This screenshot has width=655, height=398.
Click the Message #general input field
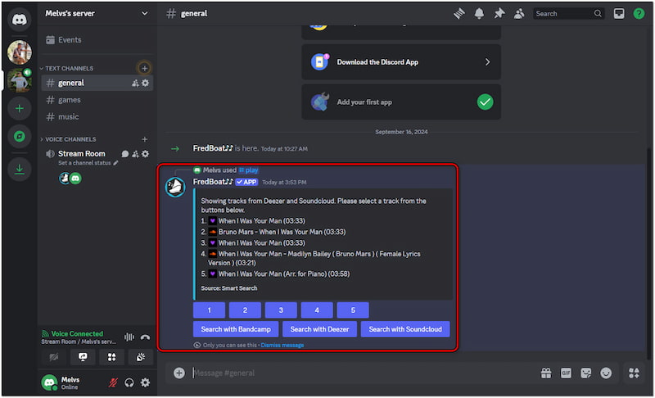(360, 373)
